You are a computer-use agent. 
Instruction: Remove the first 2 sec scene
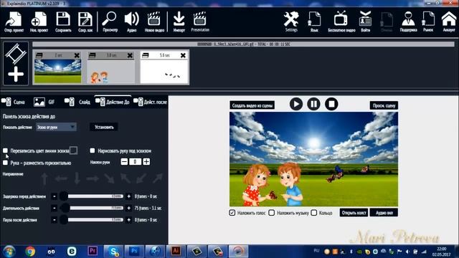(77, 55)
